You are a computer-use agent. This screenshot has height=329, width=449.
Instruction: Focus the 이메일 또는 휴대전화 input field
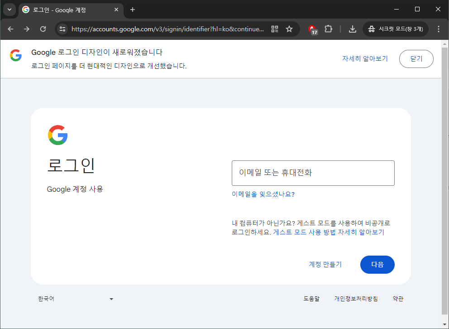click(x=313, y=173)
